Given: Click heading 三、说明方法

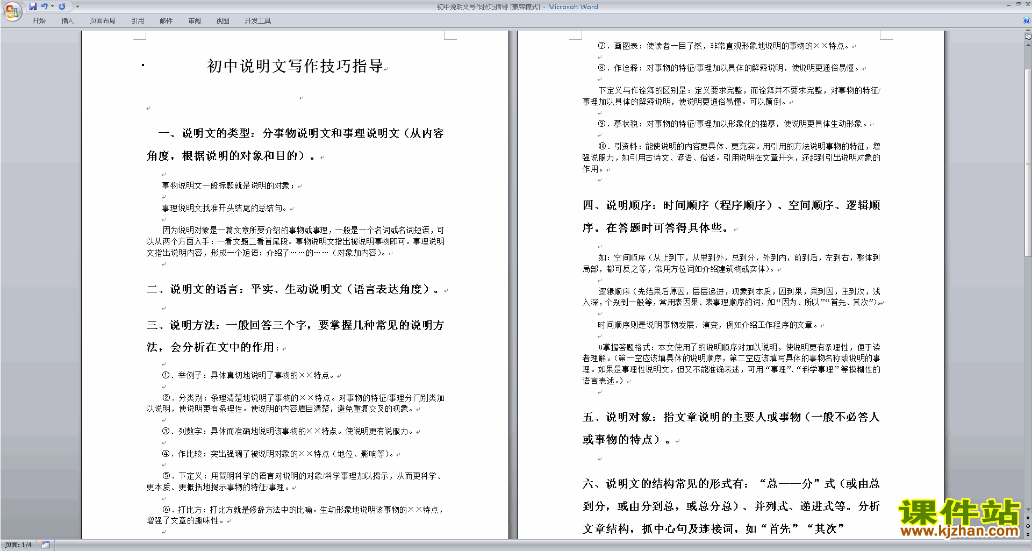Looking at the screenshot, I should point(183,325).
